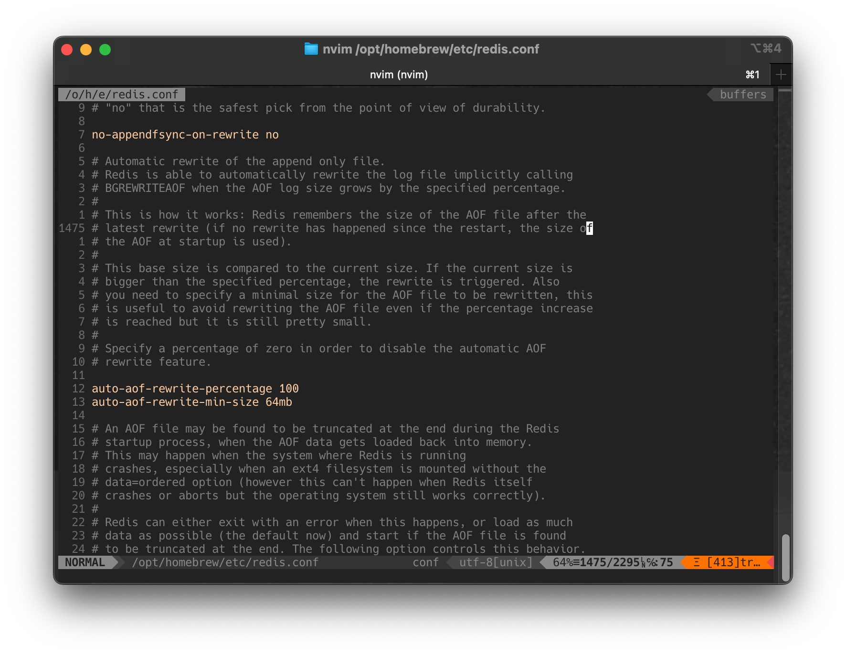The height and width of the screenshot is (655, 846).
Task: Click '# startup process, when the AOF data' line
Action: point(312,442)
